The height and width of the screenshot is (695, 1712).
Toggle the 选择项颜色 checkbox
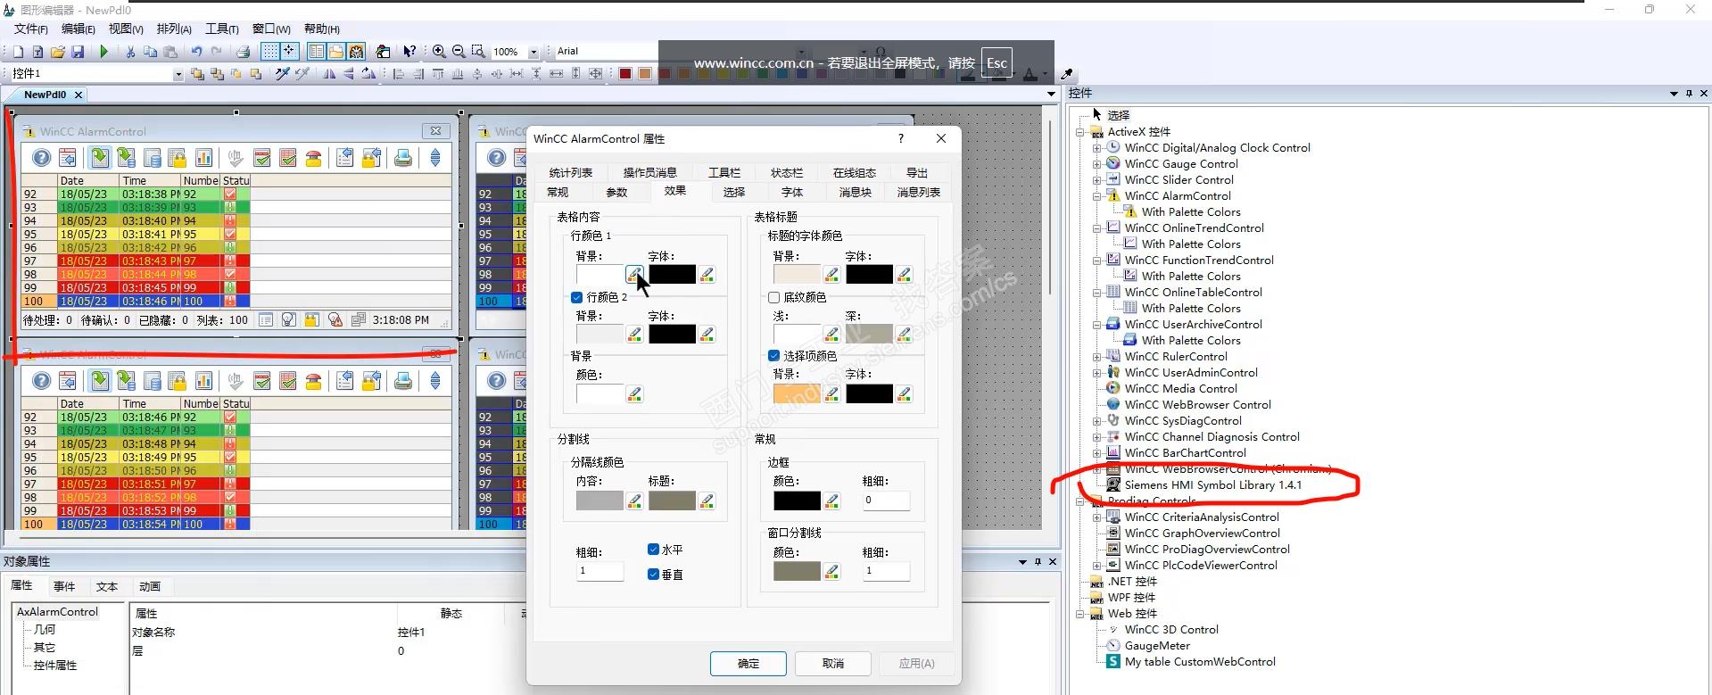pyautogui.click(x=773, y=356)
